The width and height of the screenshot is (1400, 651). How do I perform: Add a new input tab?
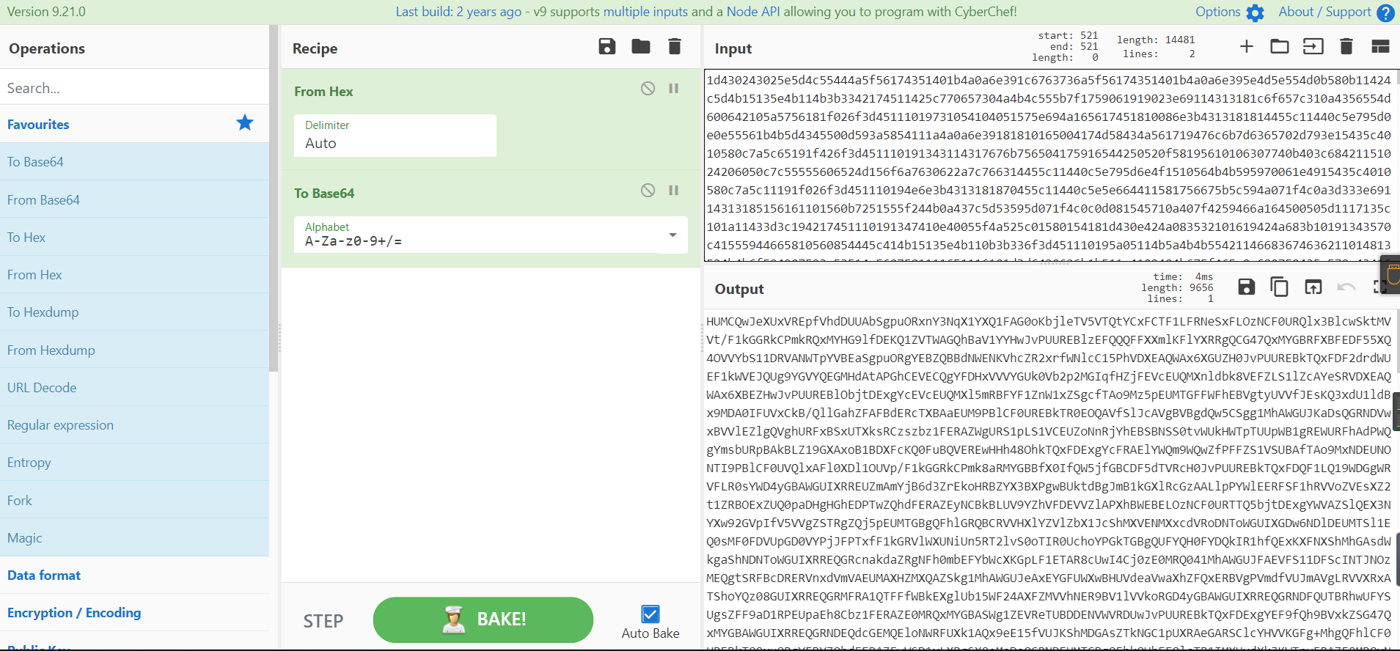coord(1246,47)
